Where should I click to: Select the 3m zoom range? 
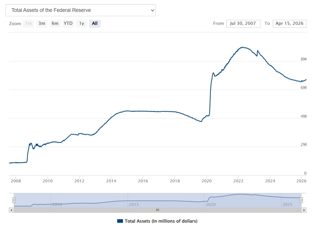point(42,24)
